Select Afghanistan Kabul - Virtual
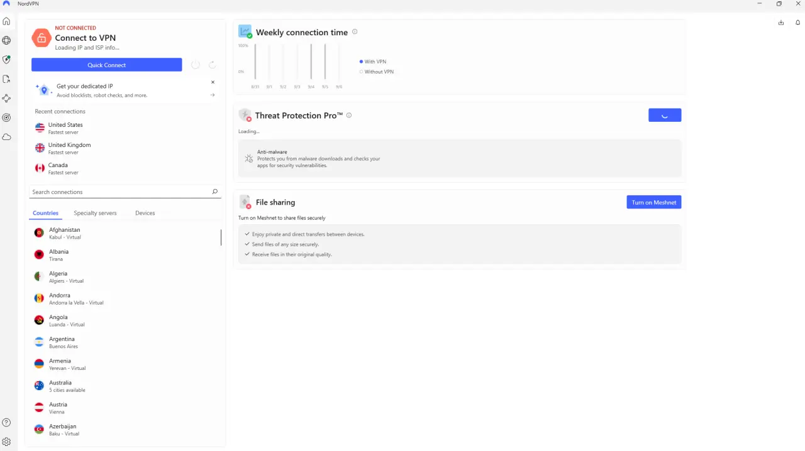805x451 pixels. point(126,233)
